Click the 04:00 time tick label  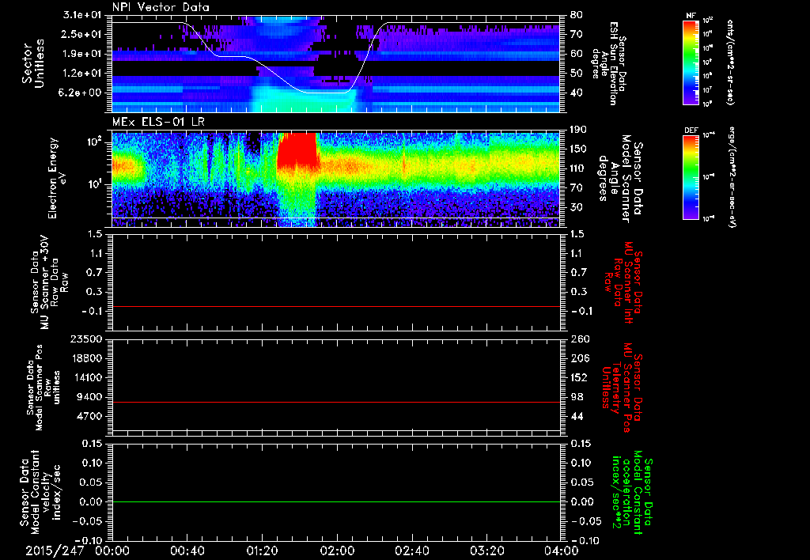[561, 551]
